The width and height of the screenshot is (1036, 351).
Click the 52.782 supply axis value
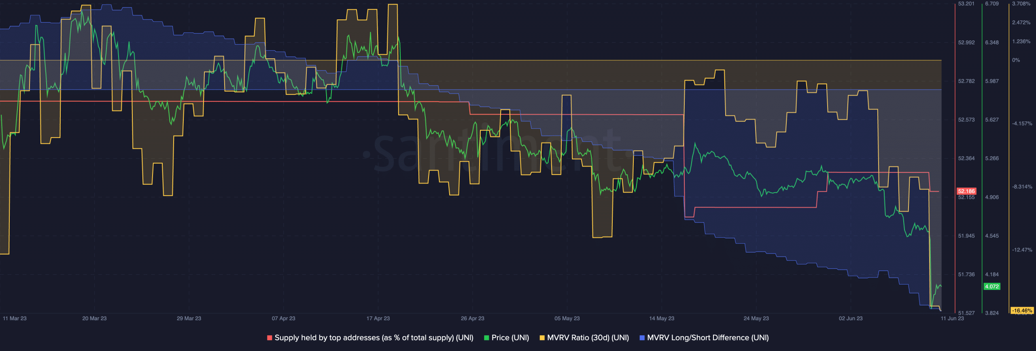click(x=966, y=81)
